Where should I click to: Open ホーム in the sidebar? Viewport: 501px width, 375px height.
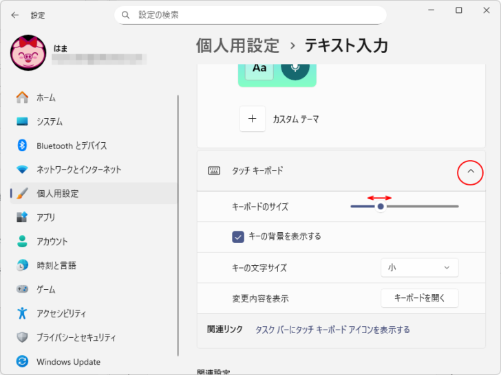click(x=94, y=98)
